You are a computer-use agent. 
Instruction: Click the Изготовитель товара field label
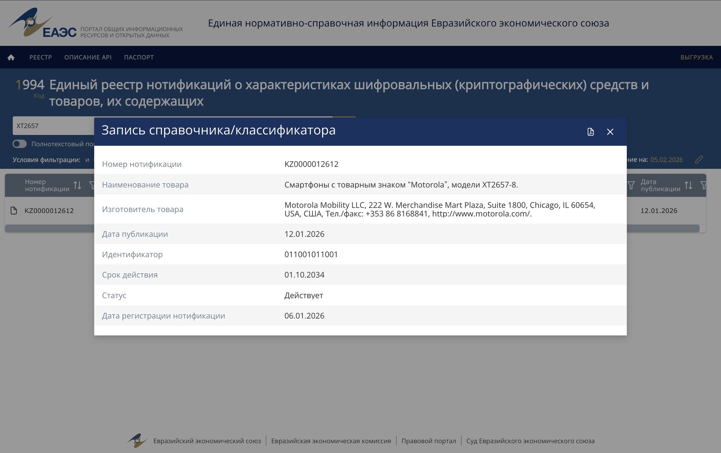(x=143, y=210)
